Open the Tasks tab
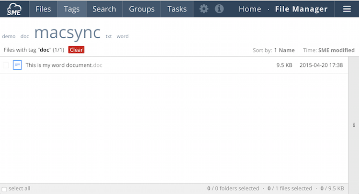Viewport: 359px width, 194px height. [177, 9]
